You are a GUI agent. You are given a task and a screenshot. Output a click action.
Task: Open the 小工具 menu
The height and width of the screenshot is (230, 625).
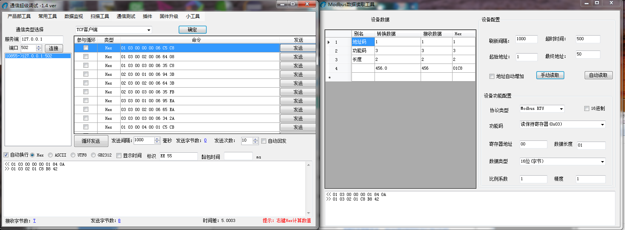(193, 16)
